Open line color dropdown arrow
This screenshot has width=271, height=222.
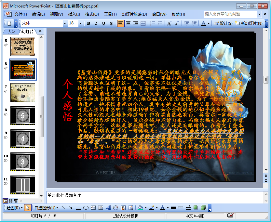point(156,208)
